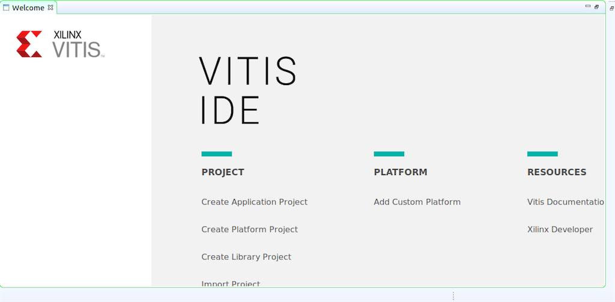
Task: Close the Welcome tab
Action: click(50, 7)
